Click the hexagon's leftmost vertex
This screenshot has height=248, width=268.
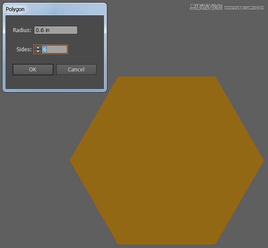(x=71, y=160)
